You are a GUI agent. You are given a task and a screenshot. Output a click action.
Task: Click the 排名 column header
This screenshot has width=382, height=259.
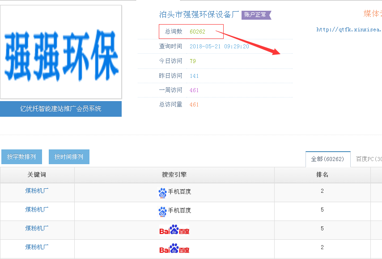(x=322, y=175)
